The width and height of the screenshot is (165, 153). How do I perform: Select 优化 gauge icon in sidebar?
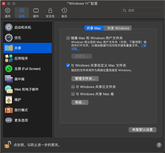point(9,38)
